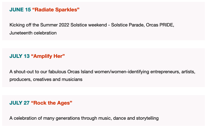Image resolution: width=207 pixels, height=128 pixels.
Task: Click the Juneteenth celebration line
Action: (x=33, y=33)
